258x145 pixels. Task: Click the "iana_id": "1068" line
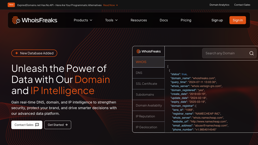click(x=183, y=110)
